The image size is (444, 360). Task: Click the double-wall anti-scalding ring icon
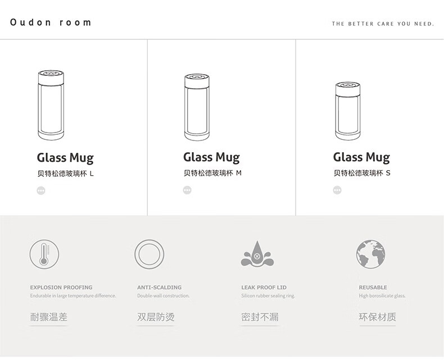(149, 254)
